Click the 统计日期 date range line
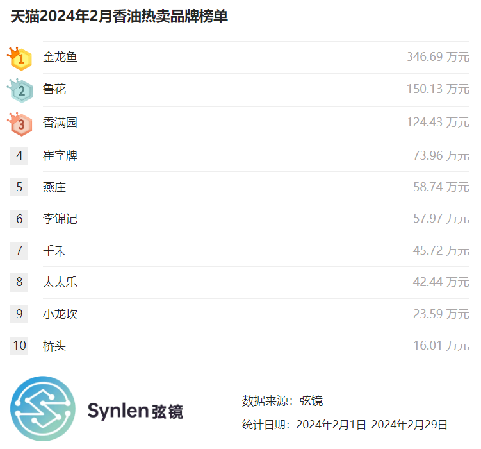Image resolution: width=481 pixels, height=449 pixels. tap(345, 425)
